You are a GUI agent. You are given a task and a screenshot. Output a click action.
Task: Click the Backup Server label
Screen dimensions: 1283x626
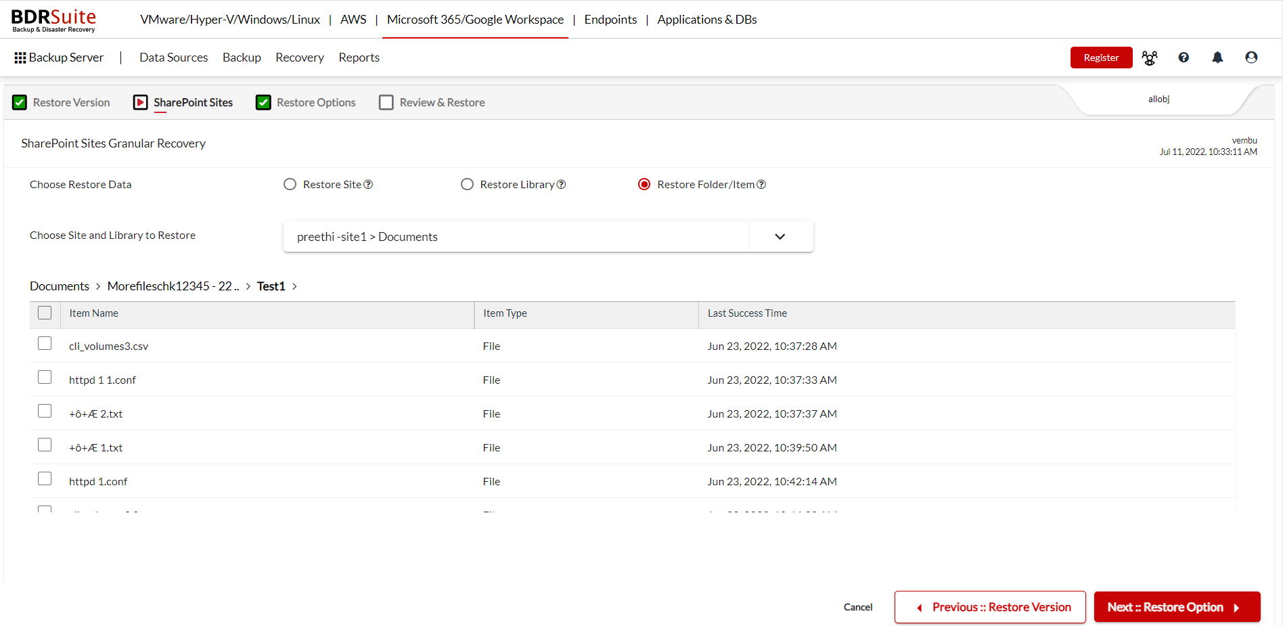pos(66,58)
